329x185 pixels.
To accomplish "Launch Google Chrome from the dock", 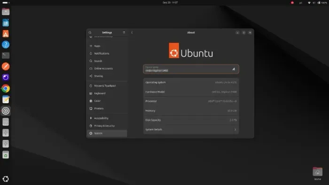I will (6, 89).
